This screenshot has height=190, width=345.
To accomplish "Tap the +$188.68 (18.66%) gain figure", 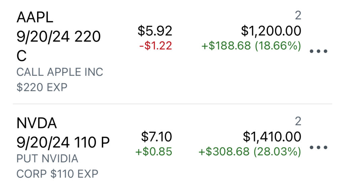I will click(251, 46).
